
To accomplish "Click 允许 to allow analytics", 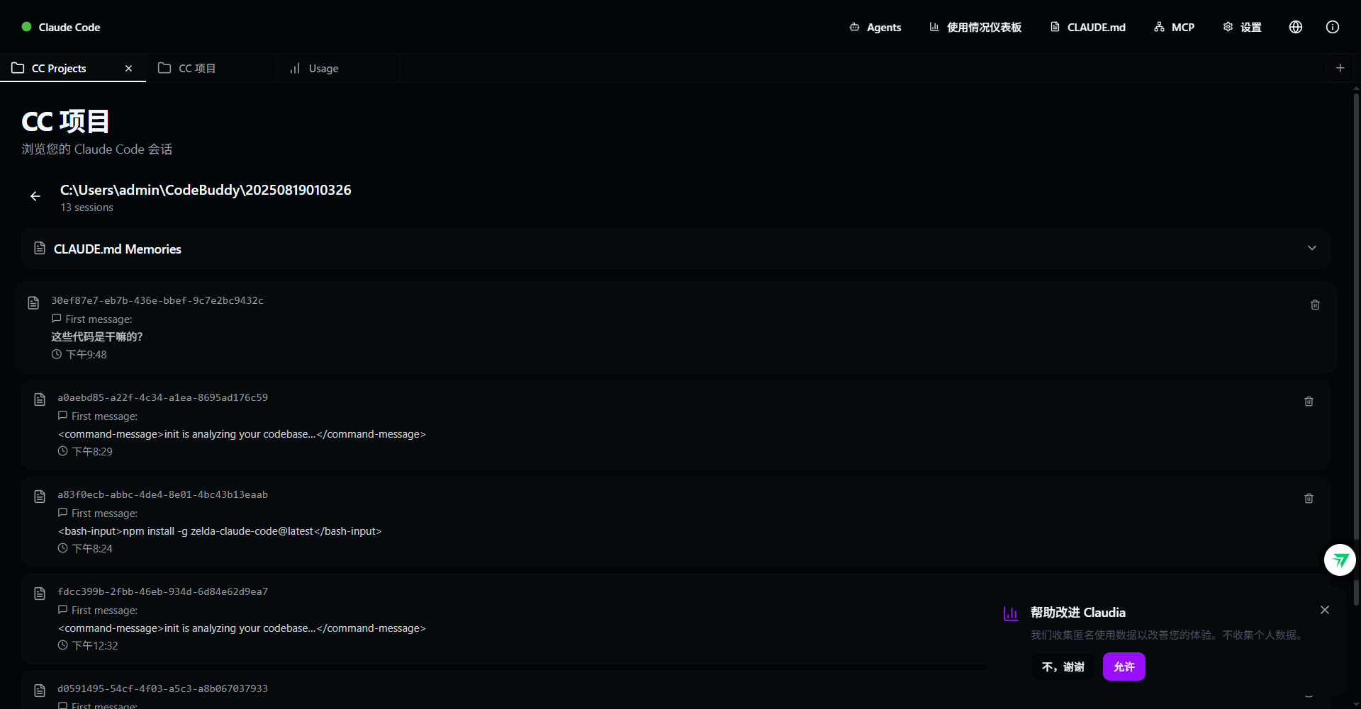I will point(1124,667).
